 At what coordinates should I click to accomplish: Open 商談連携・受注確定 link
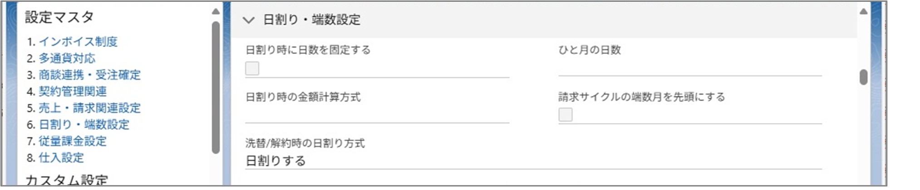pyautogui.click(x=89, y=75)
